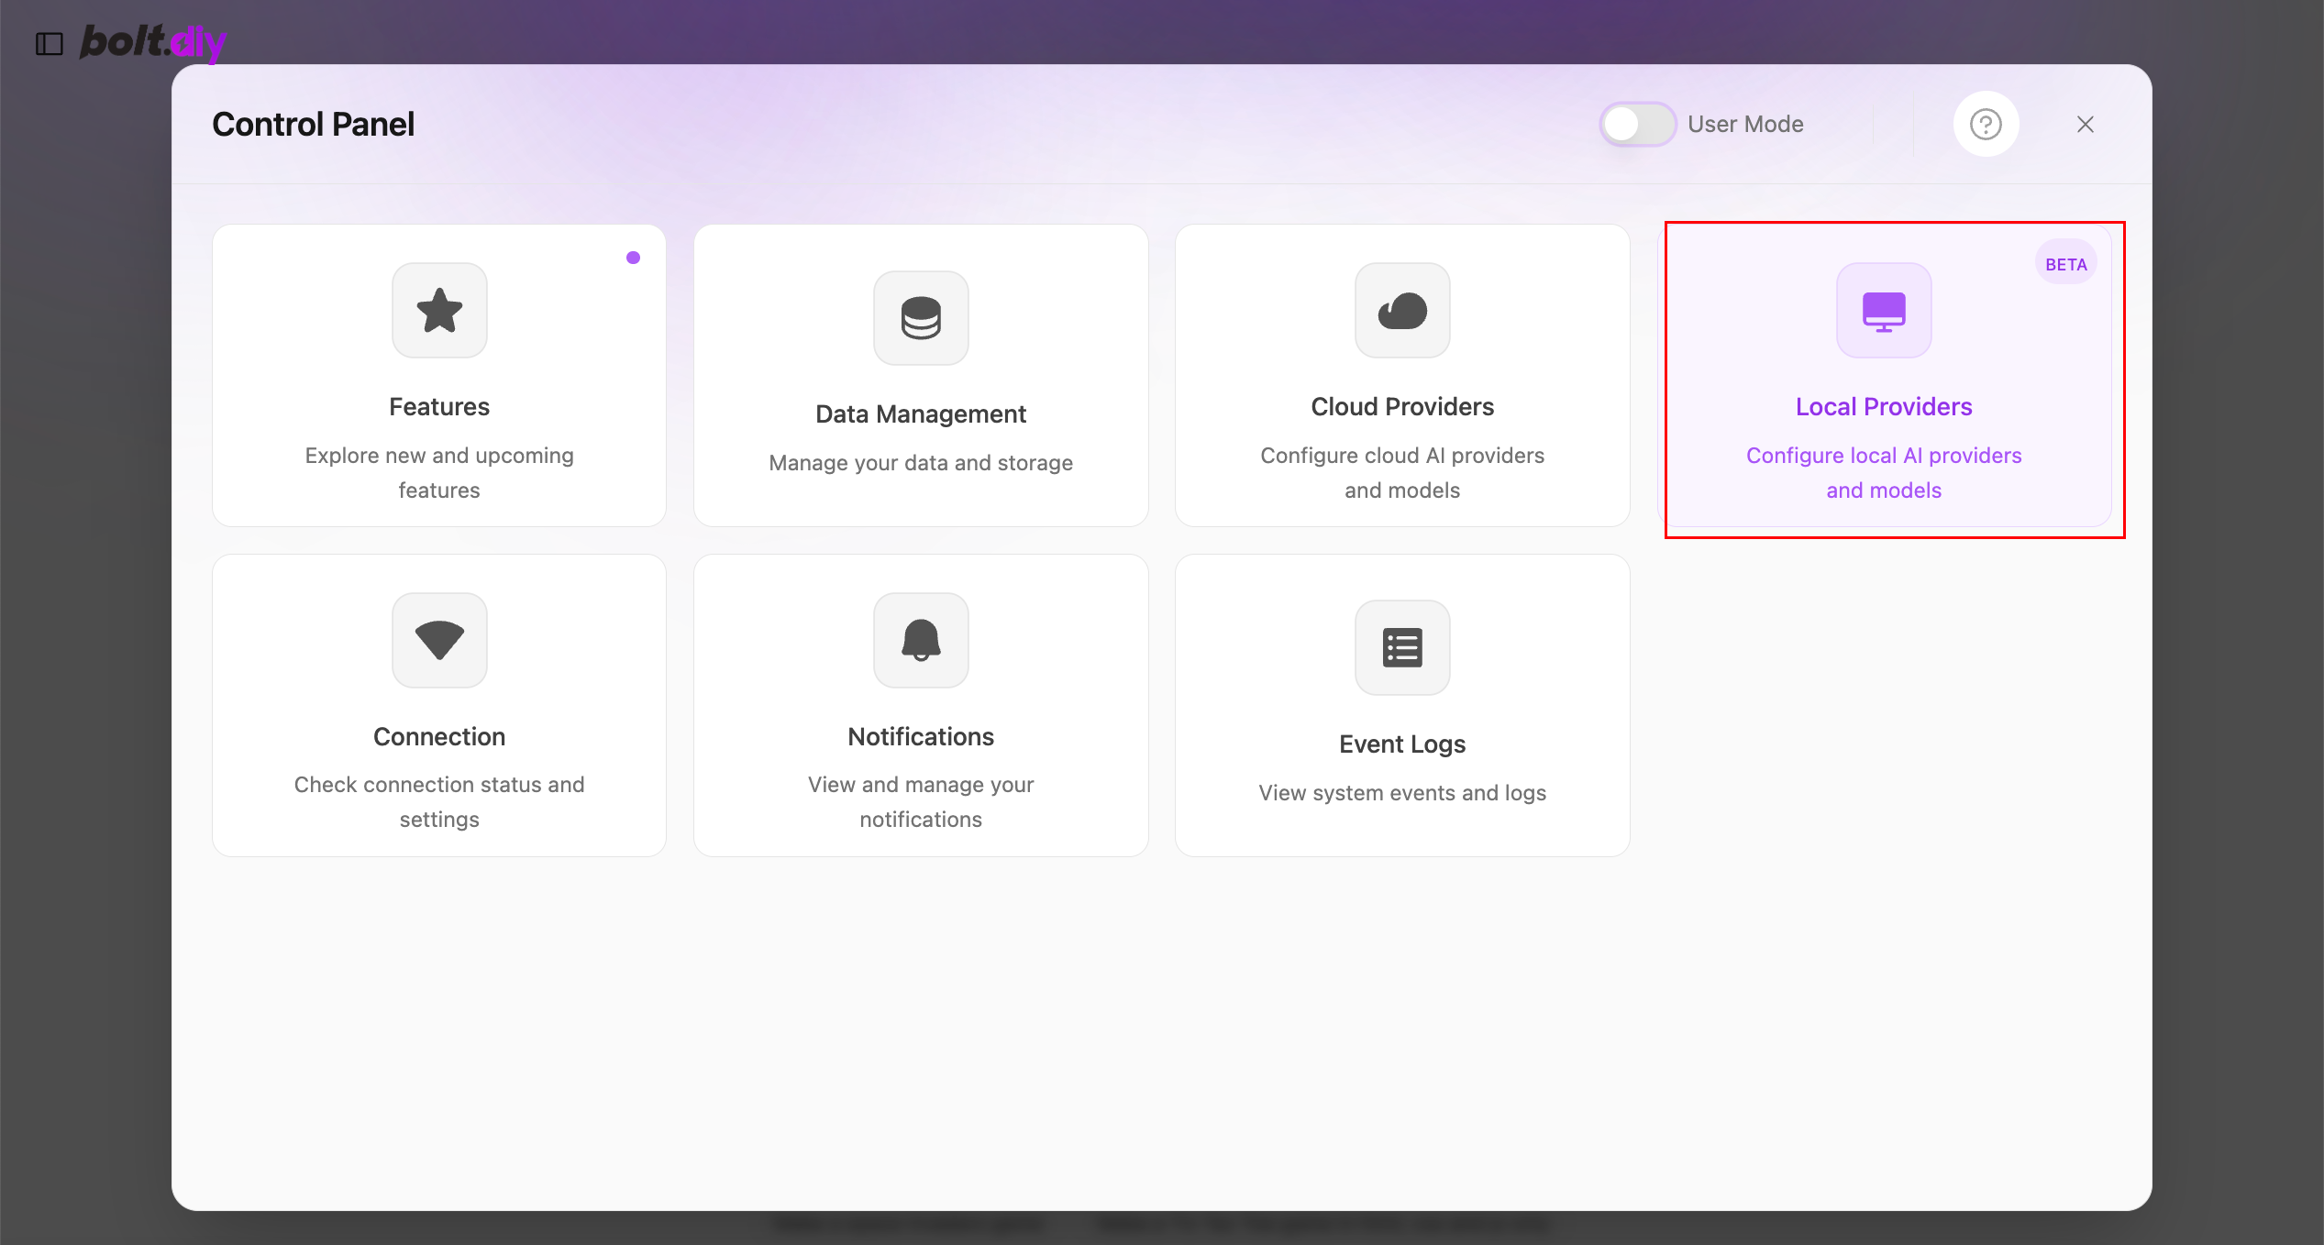The height and width of the screenshot is (1245, 2324).
Task: Toggle the sidebar panel icon
Action: (49, 43)
